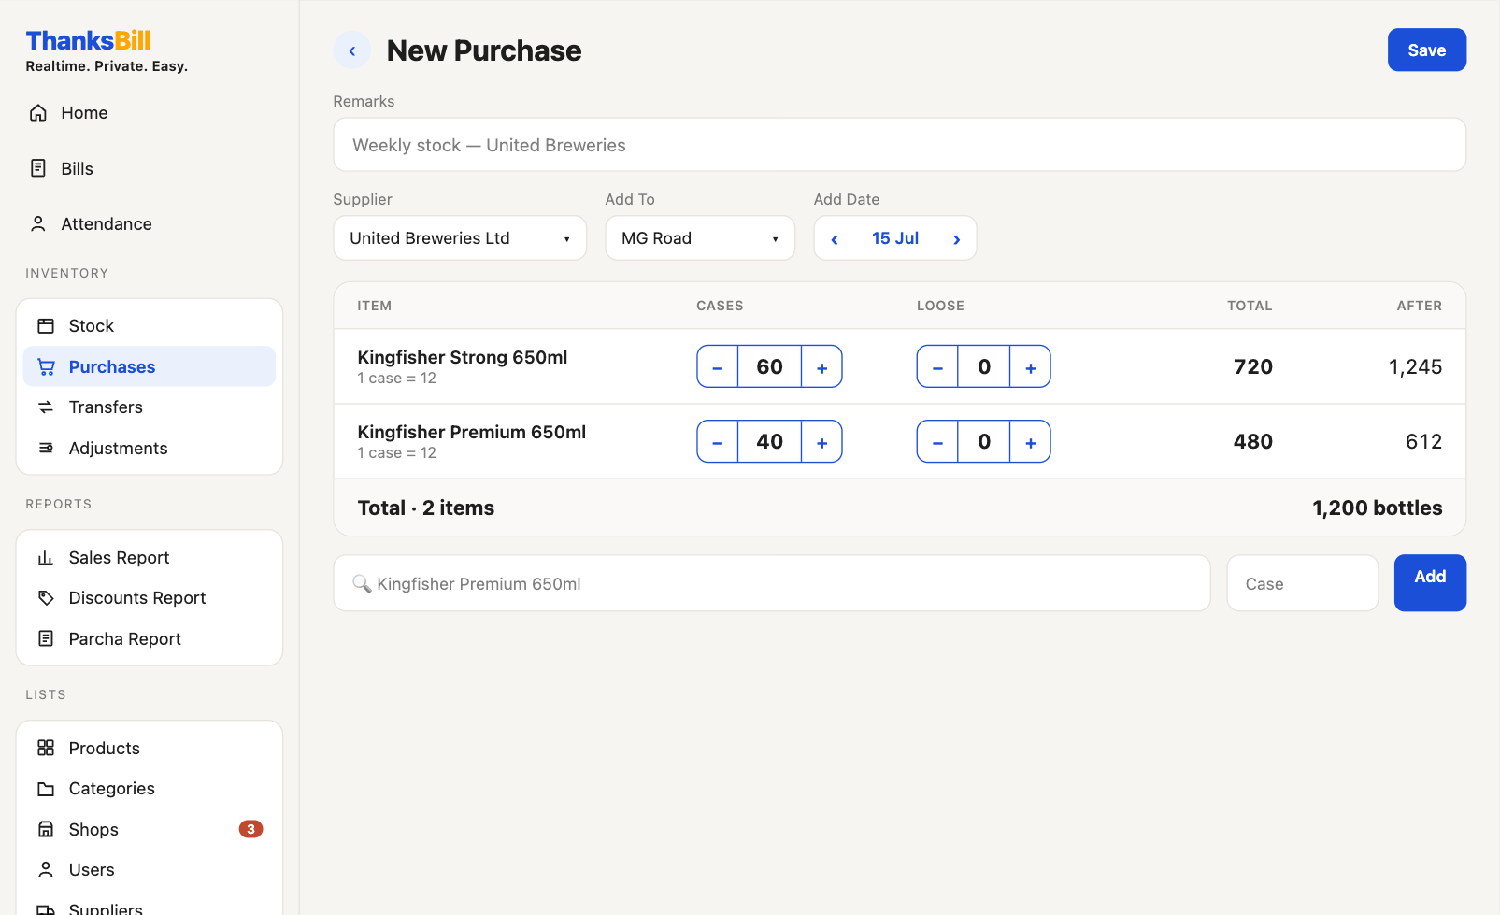The height and width of the screenshot is (915, 1500).
Task: Advance to next date with right chevron
Action: tap(956, 239)
